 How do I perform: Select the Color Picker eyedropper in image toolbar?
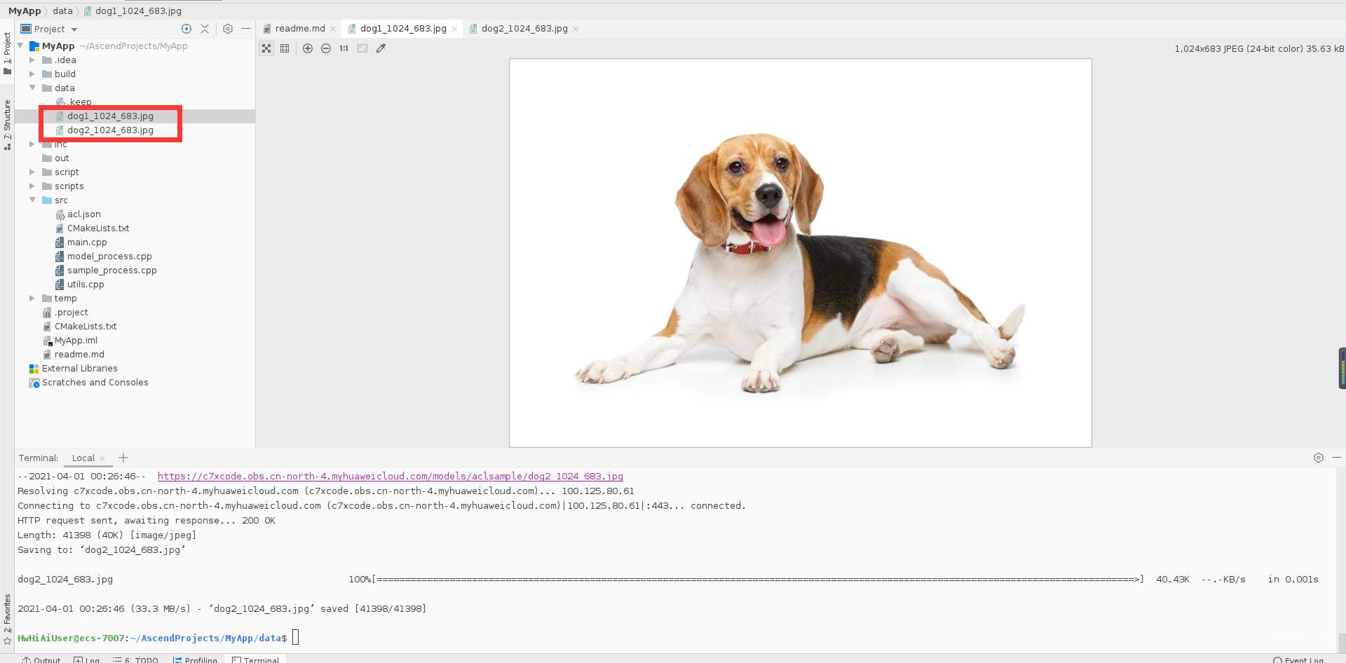[x=381, y=48]
